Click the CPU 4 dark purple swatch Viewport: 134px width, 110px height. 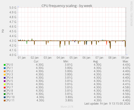[5, 78]
